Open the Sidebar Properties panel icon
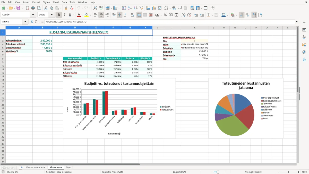Image resolution: width=309 pixels, height=174 pixels. click(x=304, y=30)
